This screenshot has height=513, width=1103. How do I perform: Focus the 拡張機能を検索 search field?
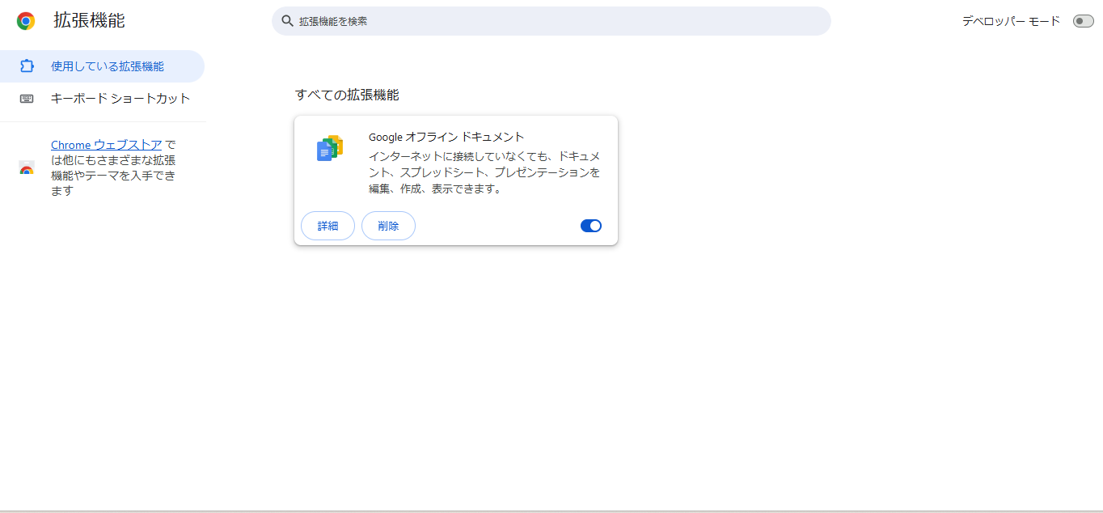point(558,21)
